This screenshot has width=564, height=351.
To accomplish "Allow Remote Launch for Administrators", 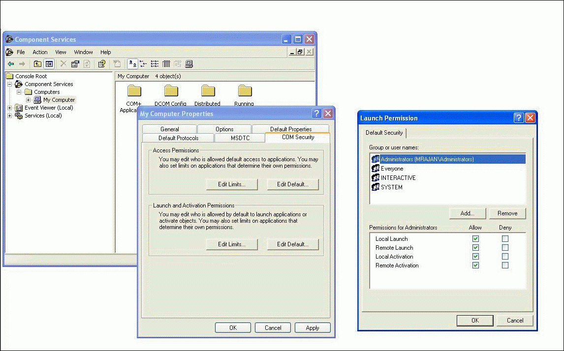I will (x=475, y=248).
